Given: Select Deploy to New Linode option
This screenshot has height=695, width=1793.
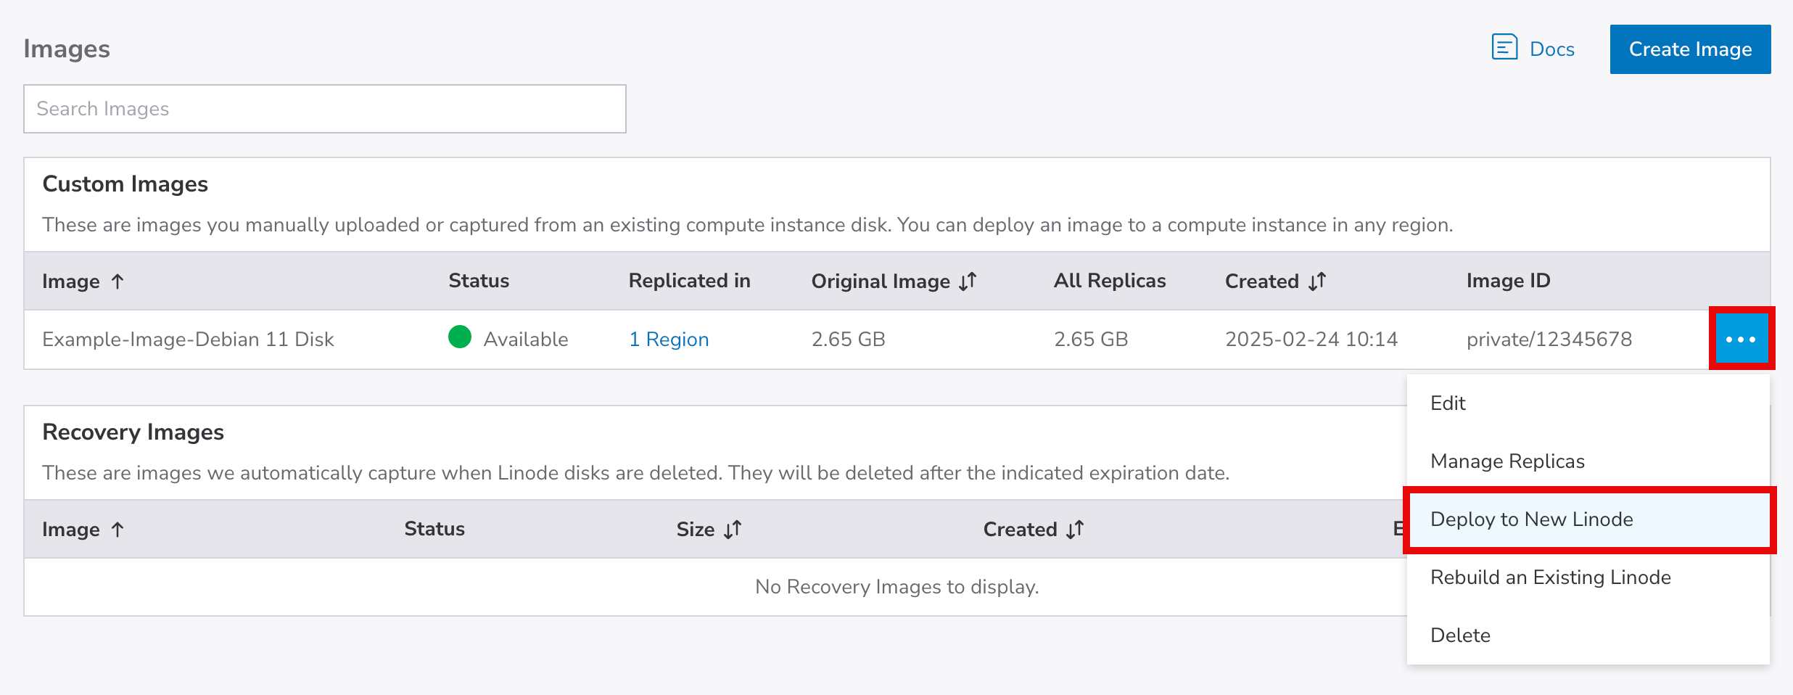Looking at the screenshot, I should 1531,519.
